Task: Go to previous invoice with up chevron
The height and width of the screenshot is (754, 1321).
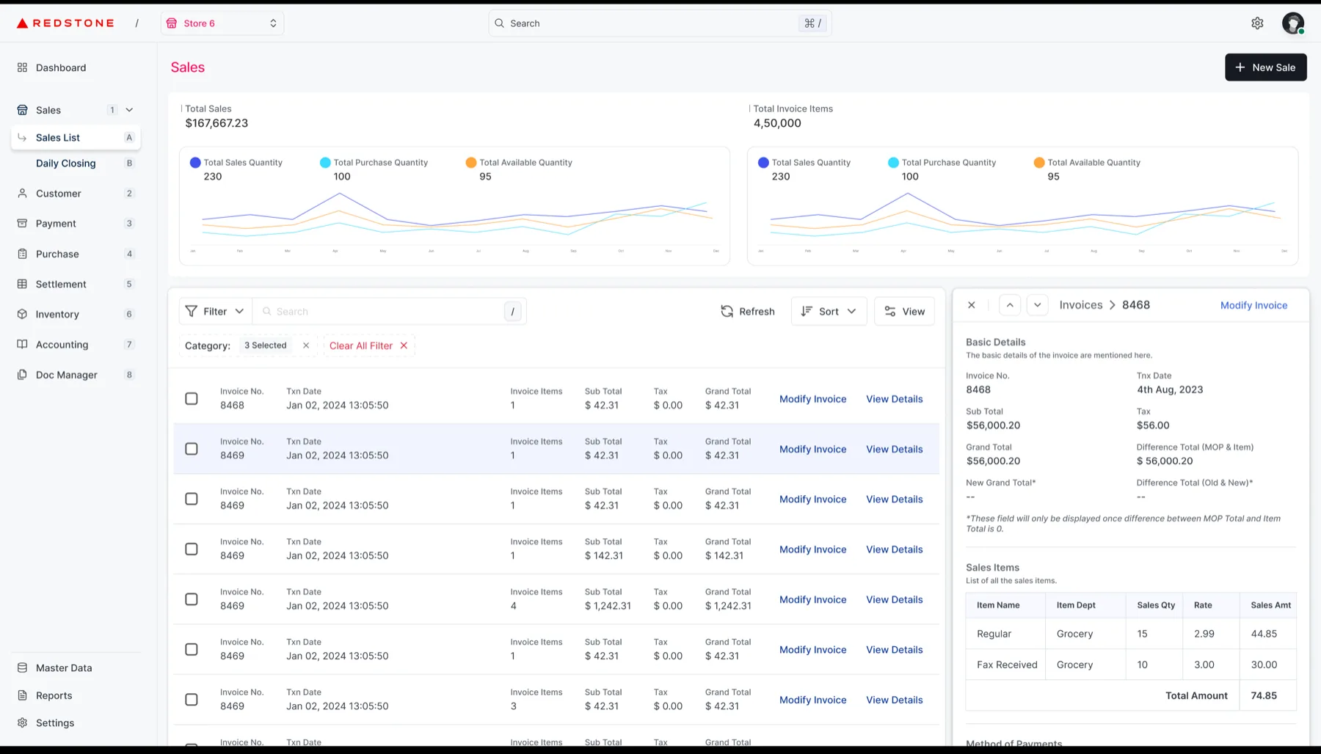Action: coord(1010,305)
